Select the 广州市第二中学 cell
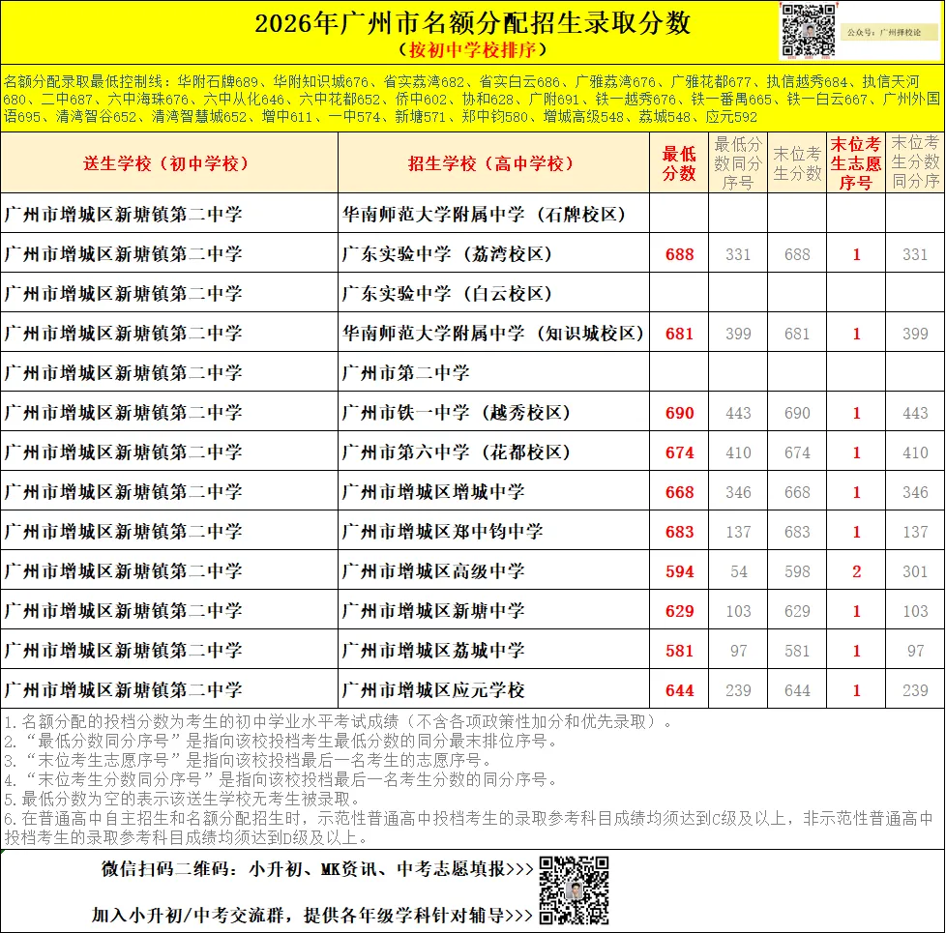 pos(493,372)
